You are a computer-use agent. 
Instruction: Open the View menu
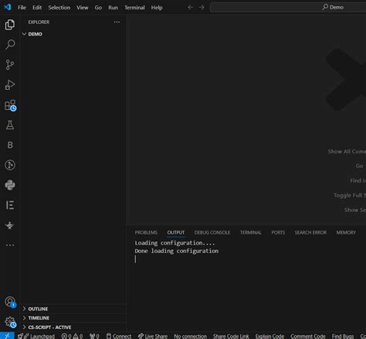pyautogui.click(x=83, y=8)
